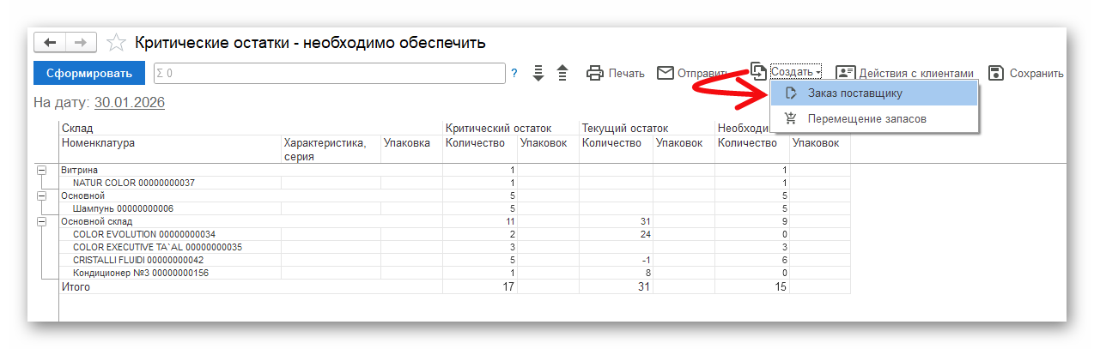This screenshot has height=349, width=1094.
Task: Add page to favorites with star icon
Action: [x=116, y=42]
